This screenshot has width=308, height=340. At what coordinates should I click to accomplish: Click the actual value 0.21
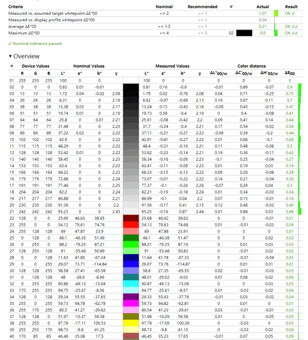coord(263,26)
